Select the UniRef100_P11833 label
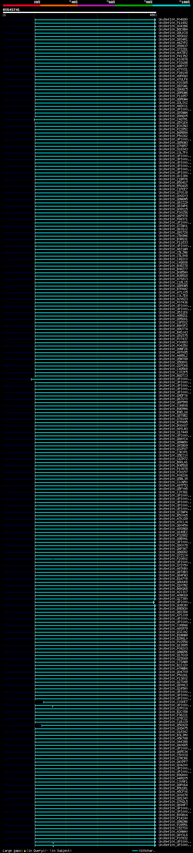The width and height of the screenshot is (193, 853). click(x=173, y=243)
